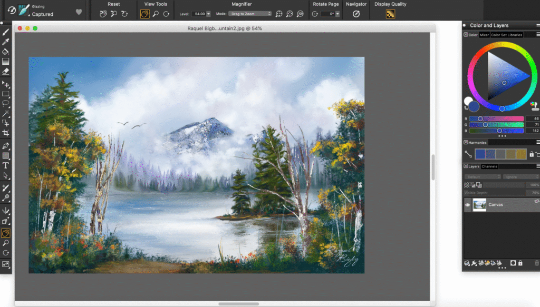
Task: Close the Layers panel with X box
Action: tap(466, 166)
